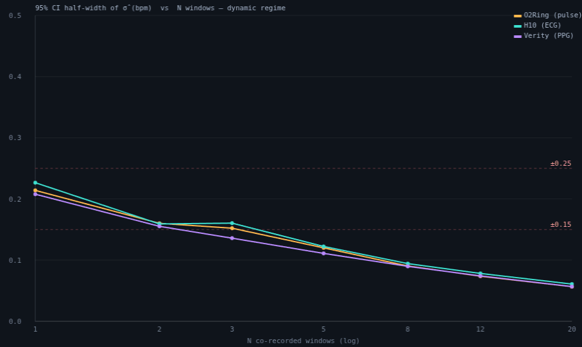Click the teal H10 legend color swatch
The height and width of the screenshot is (347, 582).
coord(517,26)
